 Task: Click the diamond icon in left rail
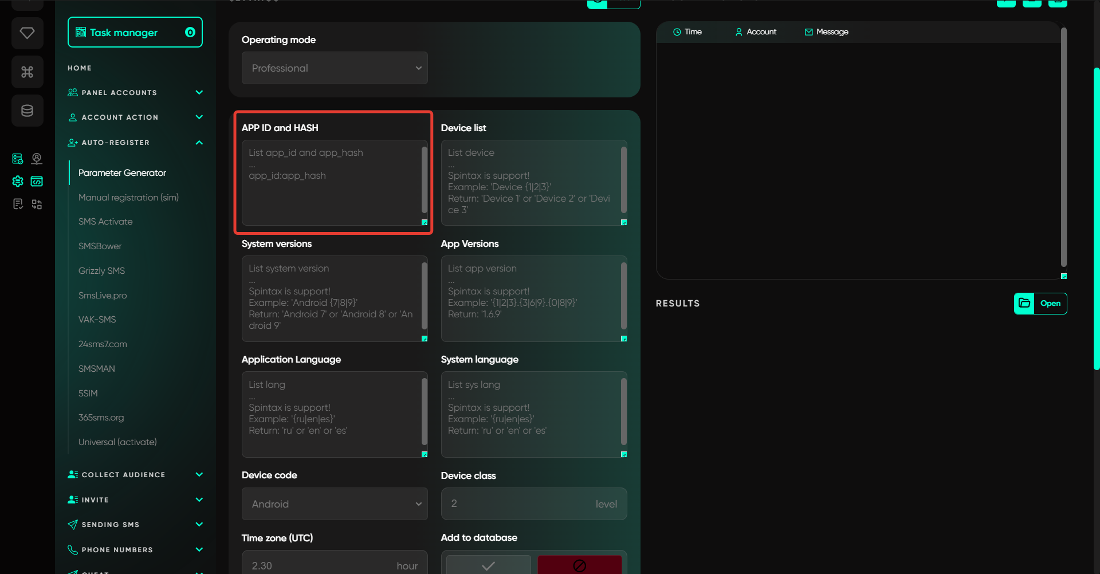click(27, 33)
